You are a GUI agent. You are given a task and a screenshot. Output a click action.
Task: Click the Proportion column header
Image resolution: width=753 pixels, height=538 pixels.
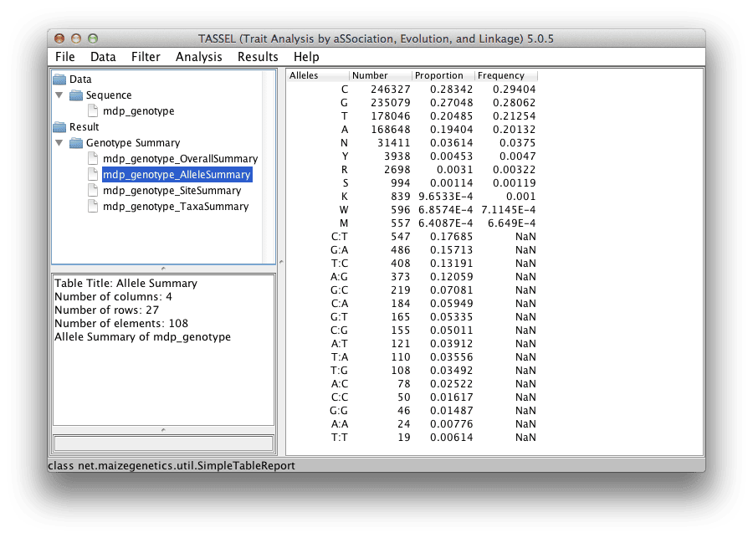[443, 75]
